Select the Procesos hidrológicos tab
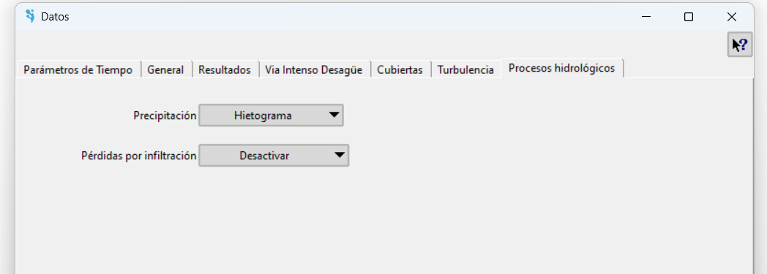767x274 pixels. click(x=561, y=69)
